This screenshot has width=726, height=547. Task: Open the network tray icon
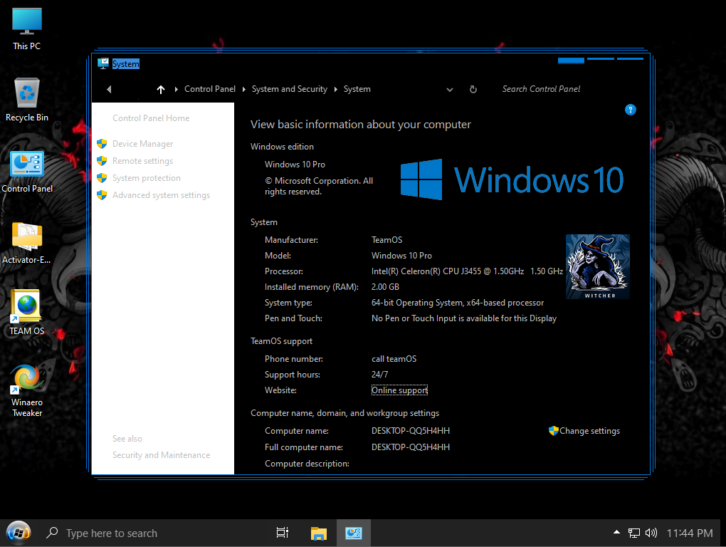[x=634, y=533]
